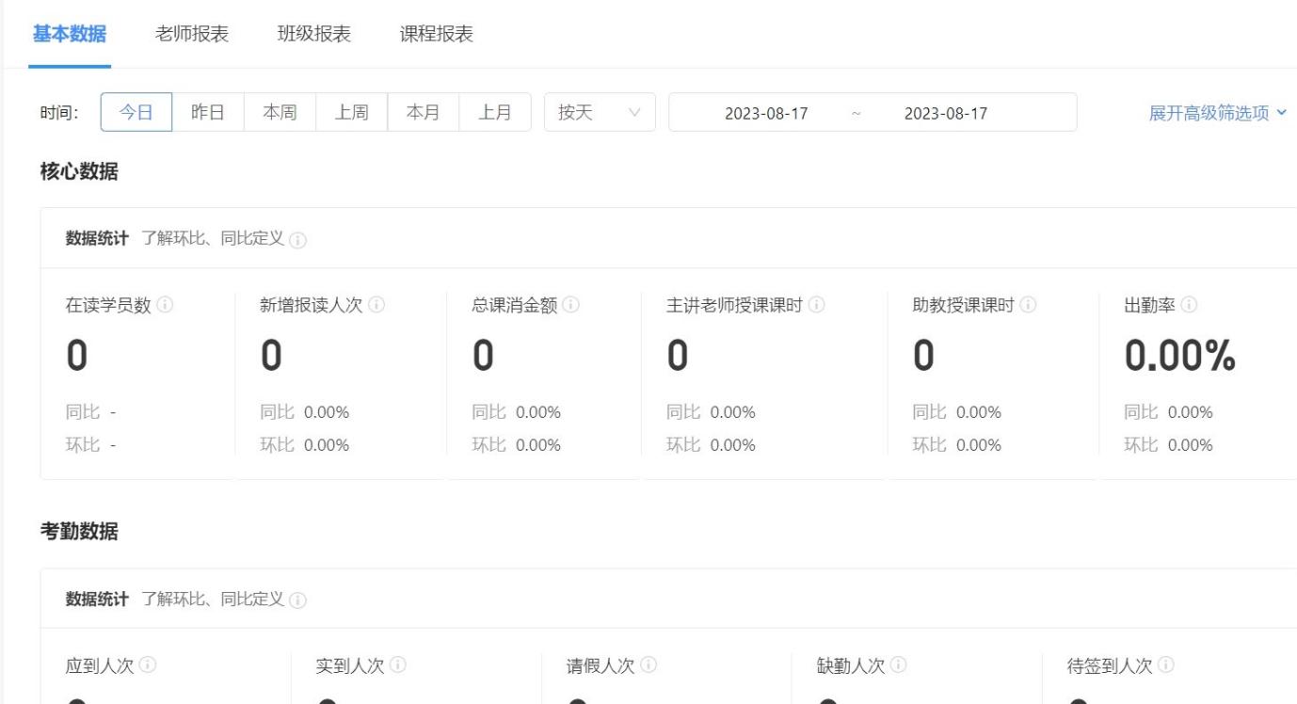The width and height of the screenshot is (1297, 704).
Task: Click the end date 2023-08-17 field
Action: click(945, 113)
